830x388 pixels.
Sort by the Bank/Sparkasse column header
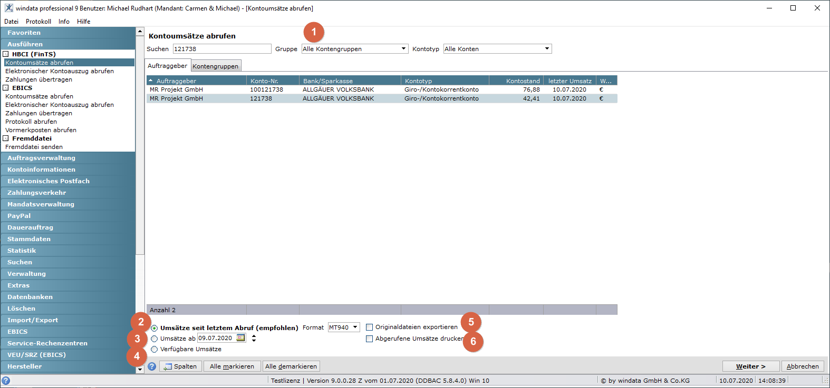click(350, 81)
